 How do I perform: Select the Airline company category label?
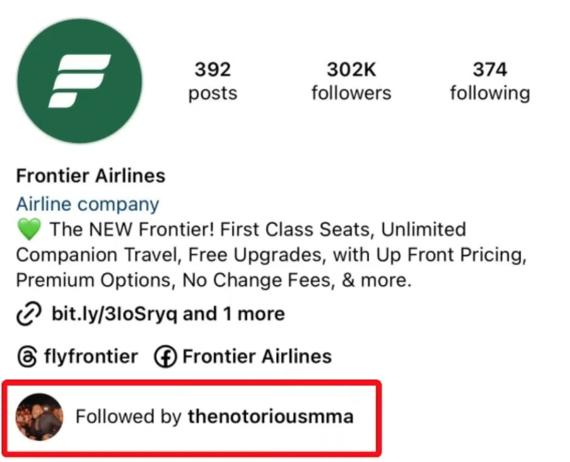[87, 204]
